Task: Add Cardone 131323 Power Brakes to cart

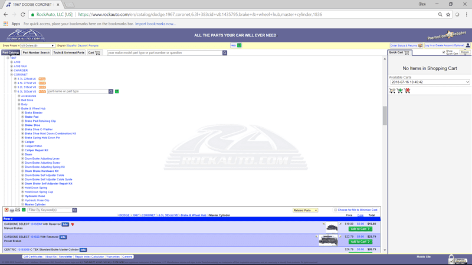Action: click(x=360, y=241)
